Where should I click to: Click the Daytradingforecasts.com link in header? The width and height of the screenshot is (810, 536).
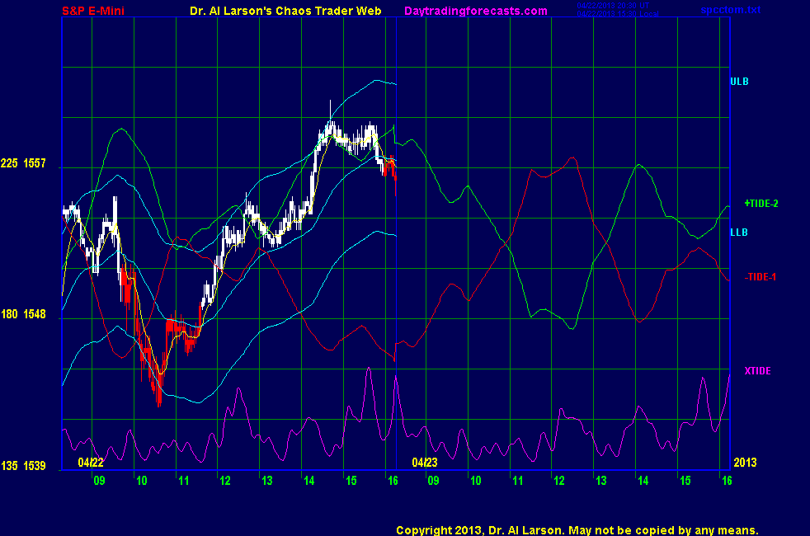476,11
